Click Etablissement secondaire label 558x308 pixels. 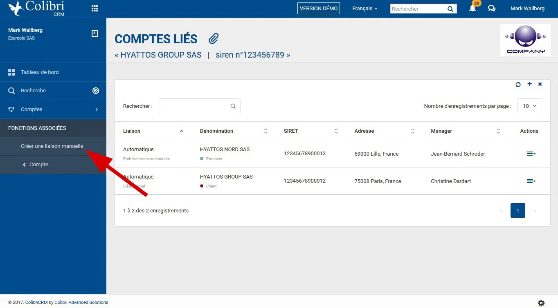click(146, 158)
